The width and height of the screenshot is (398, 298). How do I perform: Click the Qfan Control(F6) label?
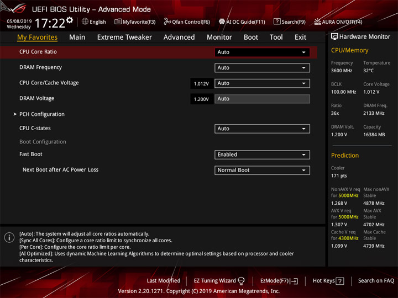tap(191, 22)
